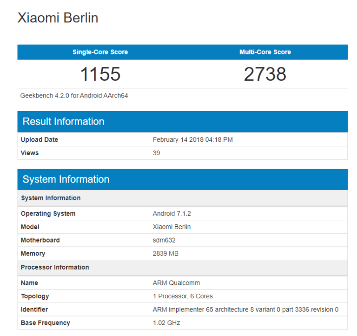Image resolution: width=357 pixels, height=336 pixels.
Task: Click the blue System Information section header
Action: pos(182,179)
